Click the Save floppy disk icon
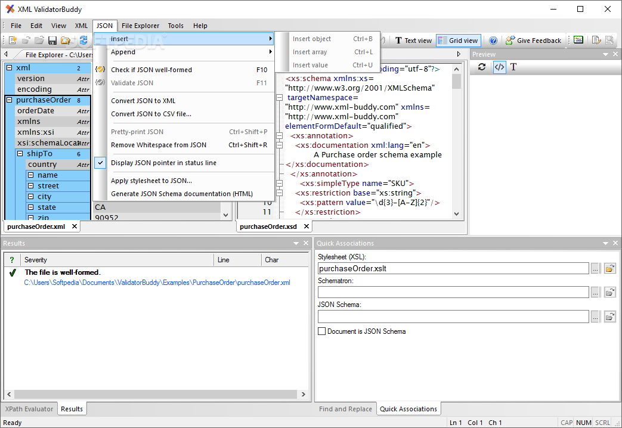The width and height of the screenshot is (622, 428). coord(52,41)
